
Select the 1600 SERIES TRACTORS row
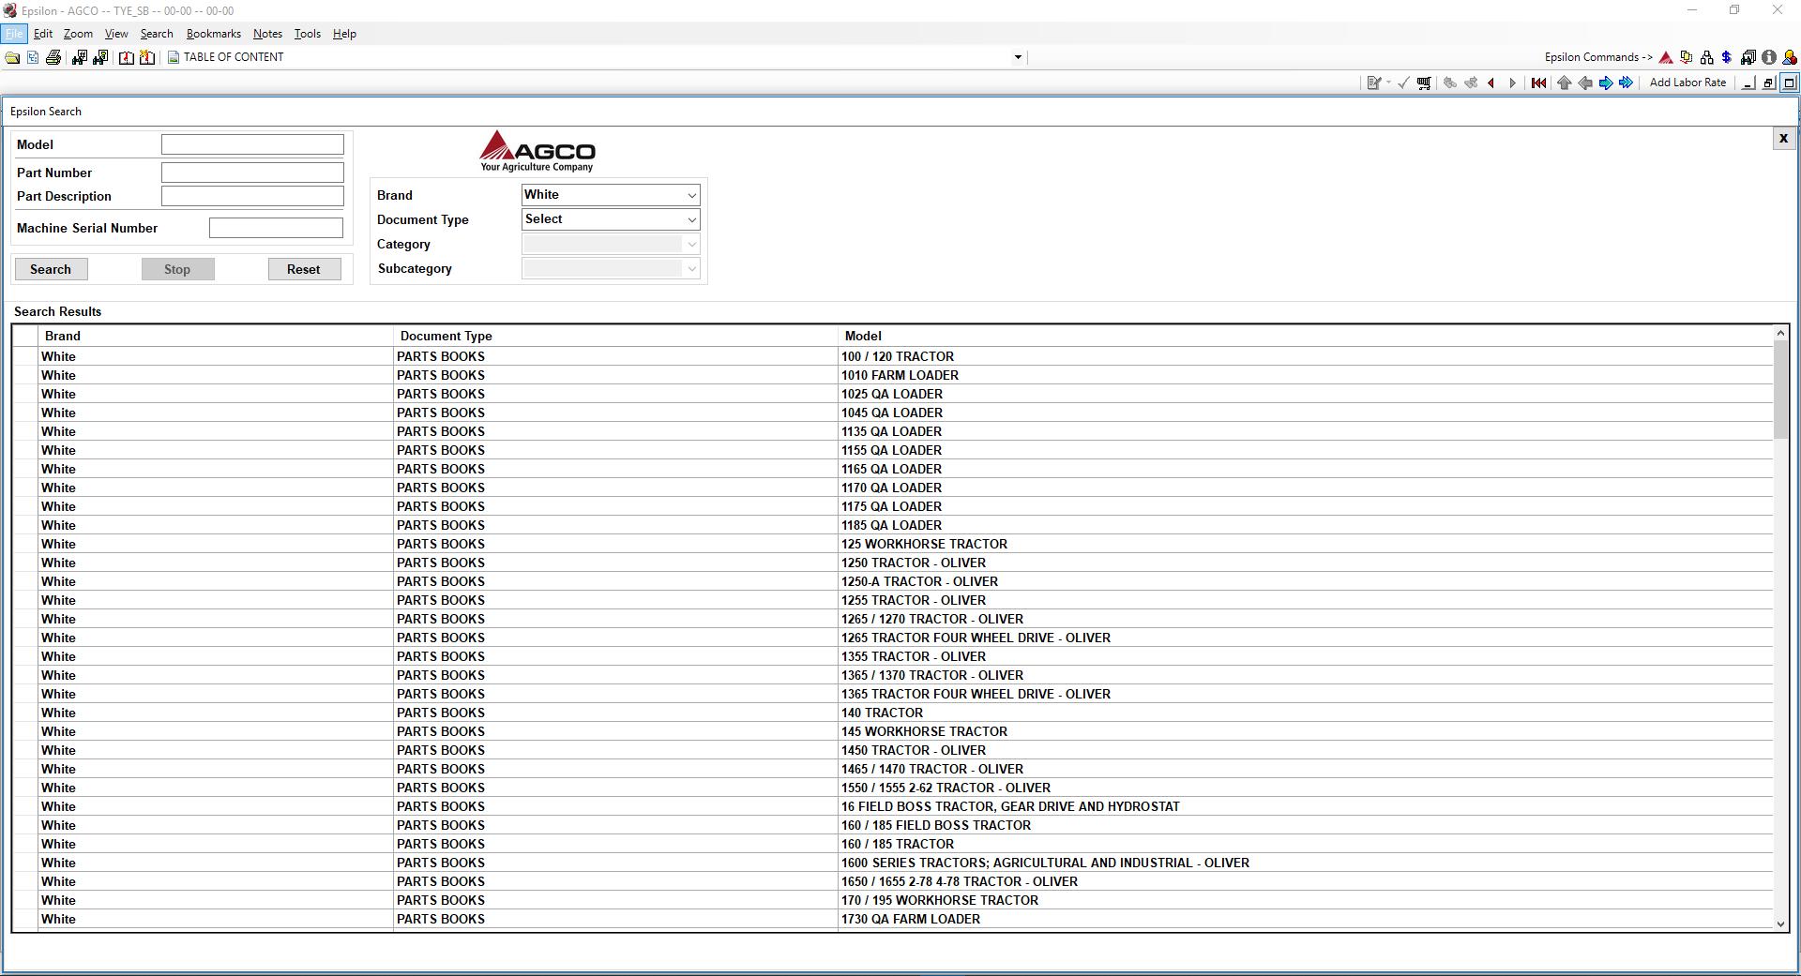click(892, 863)
